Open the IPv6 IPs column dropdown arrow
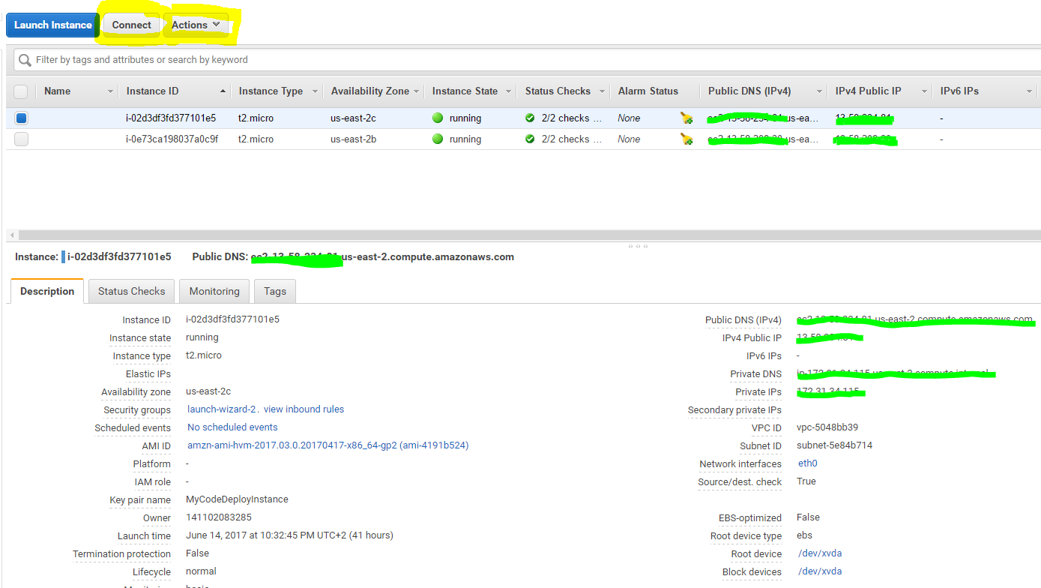Viewport: 1041px width, 588px height. pyautogui.click(x=1030, y=91)
